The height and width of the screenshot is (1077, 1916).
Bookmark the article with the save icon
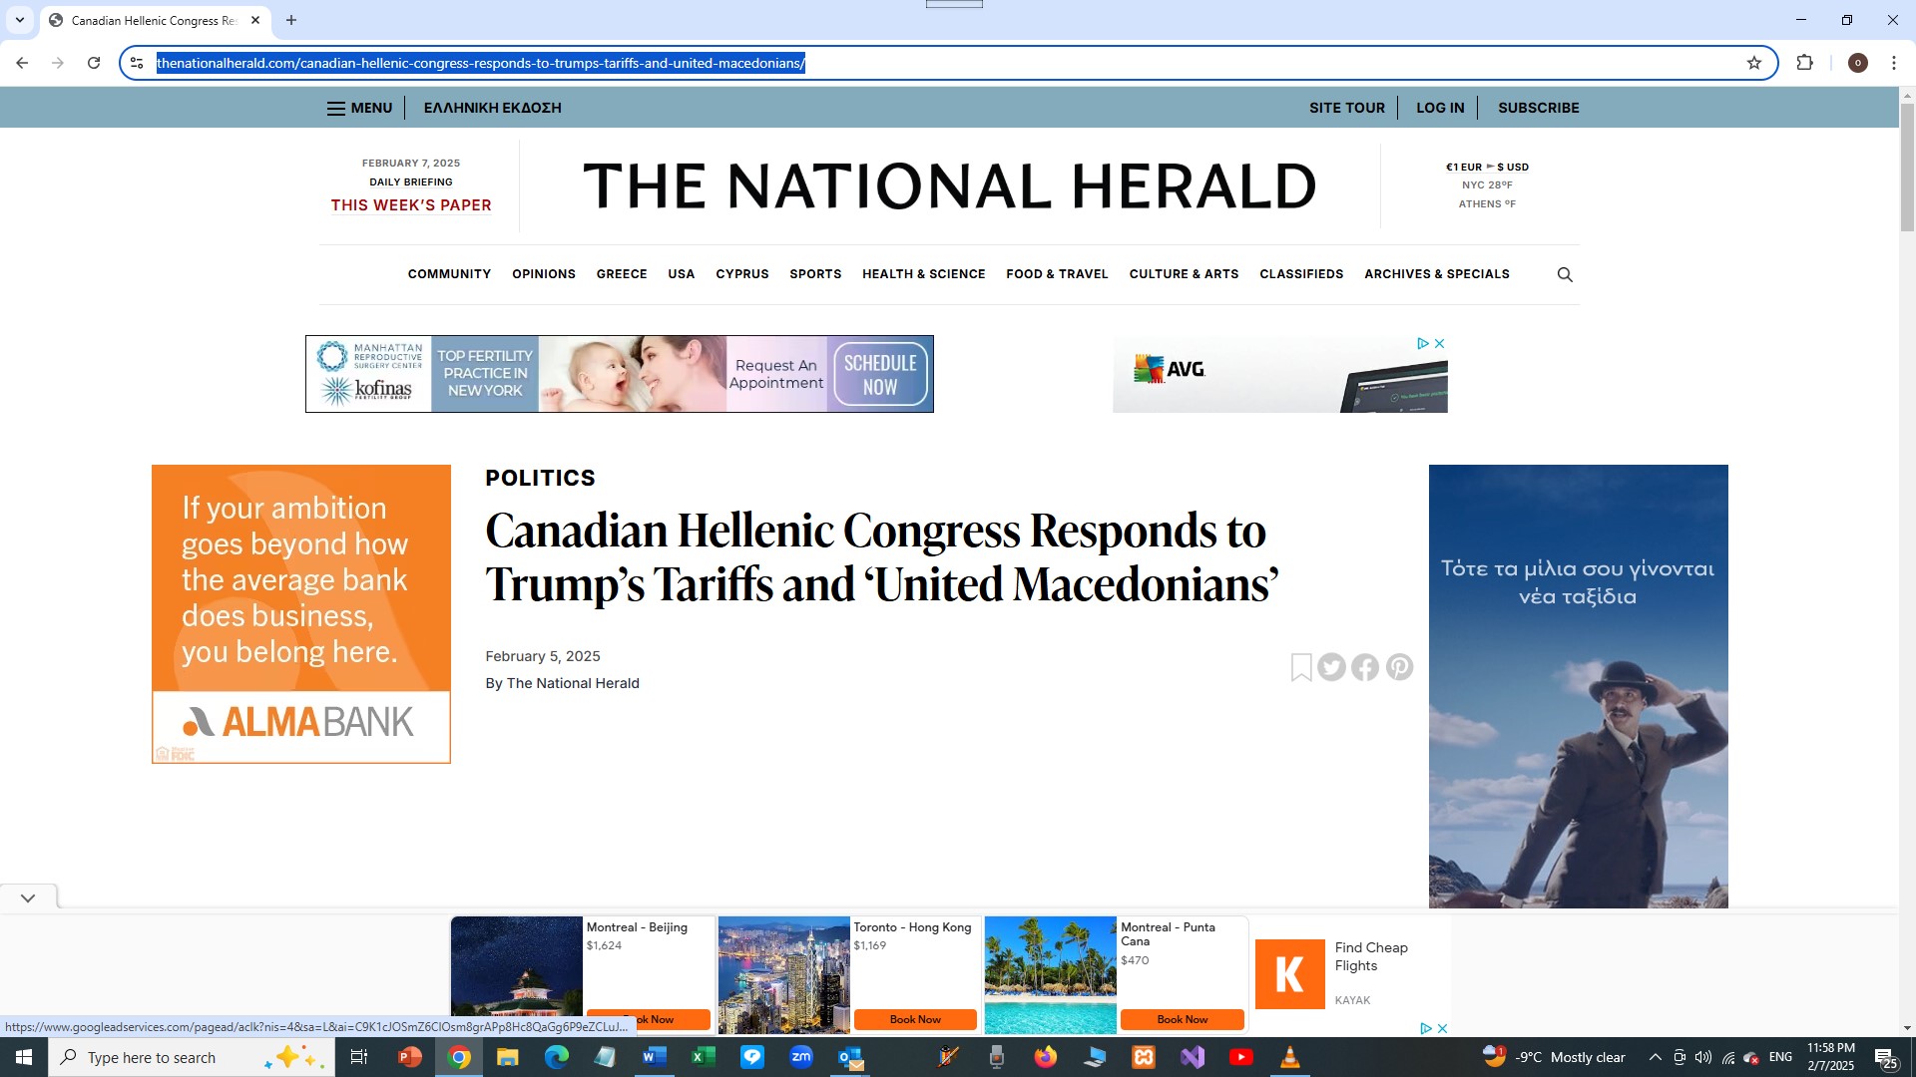(x=1301, y=667)
